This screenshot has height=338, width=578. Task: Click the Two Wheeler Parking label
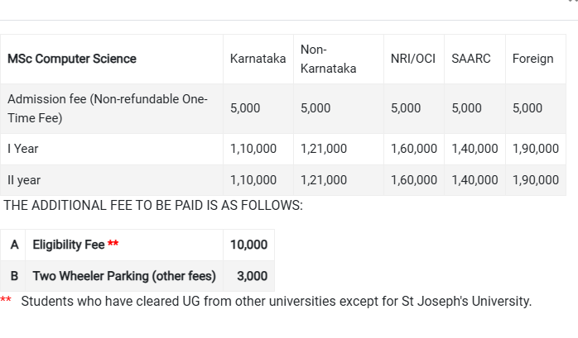(124, 276)
